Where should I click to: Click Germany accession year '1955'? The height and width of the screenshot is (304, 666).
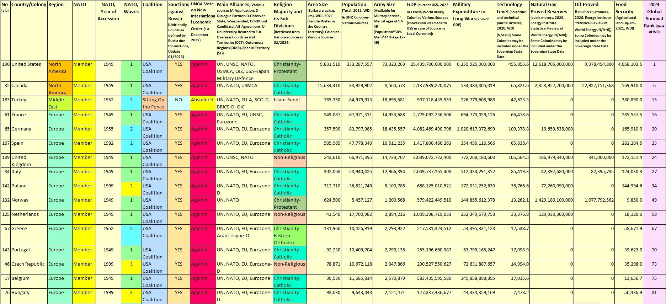point(108,132)
